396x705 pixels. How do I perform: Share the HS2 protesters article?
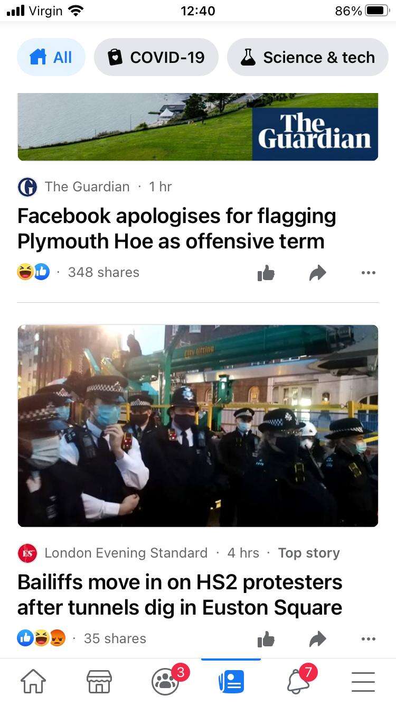(x=318, y=639)
